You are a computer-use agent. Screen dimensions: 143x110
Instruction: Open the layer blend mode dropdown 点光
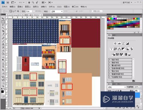pos(117,87)
